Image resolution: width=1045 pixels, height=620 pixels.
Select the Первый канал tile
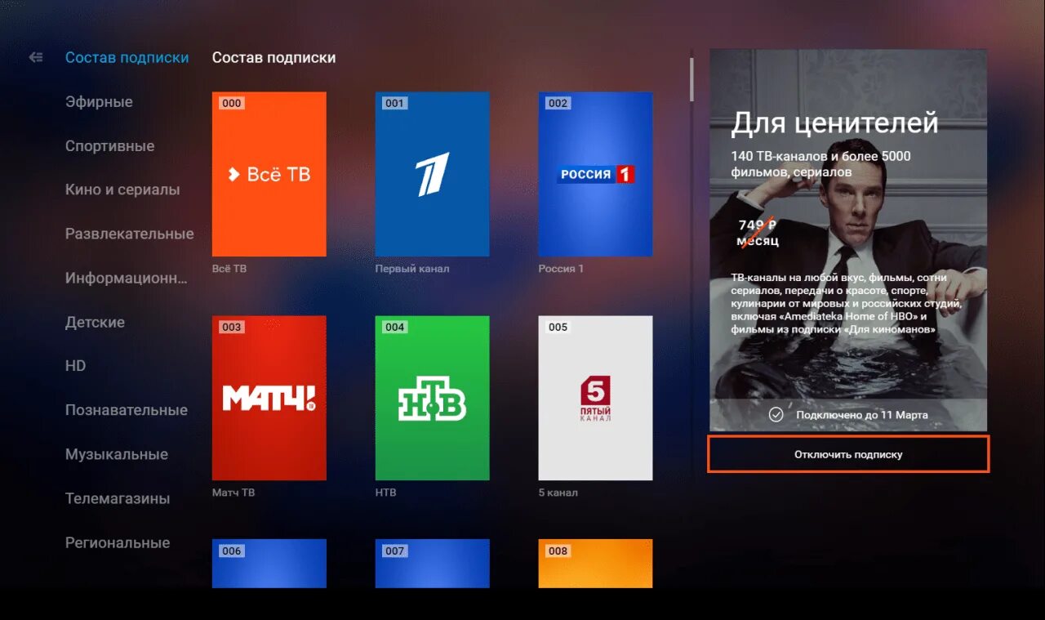click(x=432, y=174)
